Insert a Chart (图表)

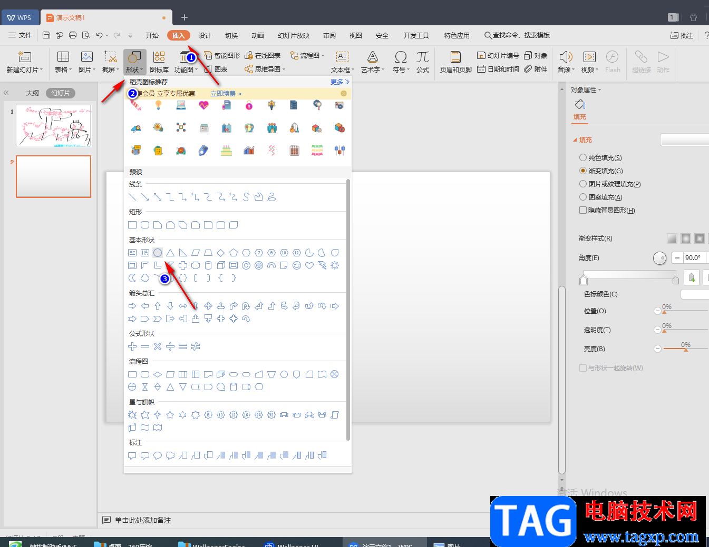coord(216,69)
